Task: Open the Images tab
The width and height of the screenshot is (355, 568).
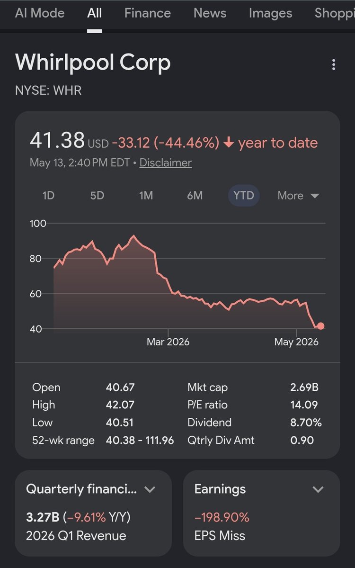Action: 270,13
